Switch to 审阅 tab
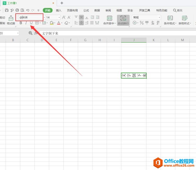The width and height of the screenshot is (196, 170). [x=108, y=10]
